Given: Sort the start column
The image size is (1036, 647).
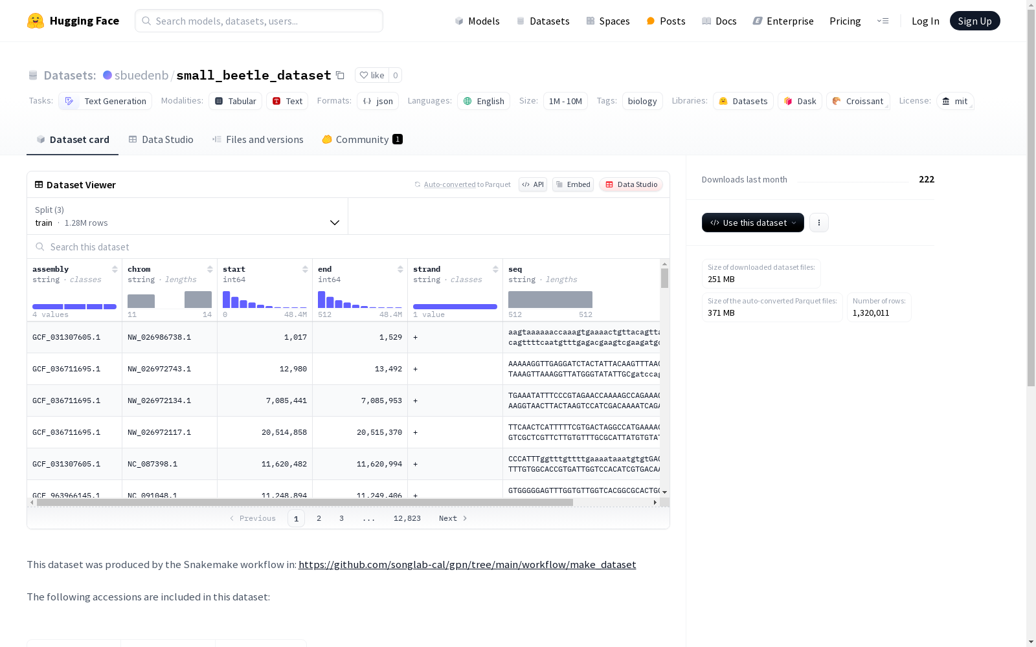Looking at the screenshot, I should 305,269.
